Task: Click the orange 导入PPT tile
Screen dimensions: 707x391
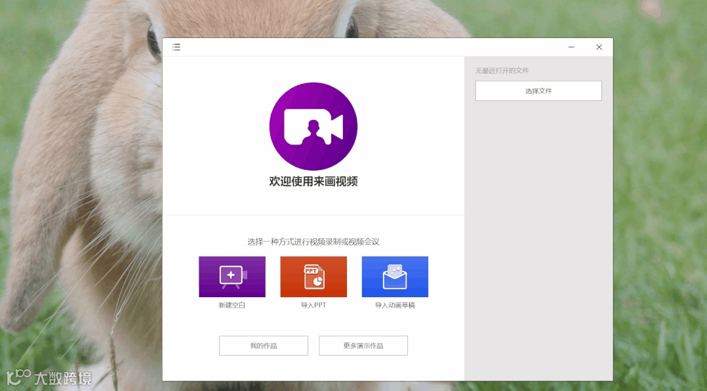Action: 313,277
